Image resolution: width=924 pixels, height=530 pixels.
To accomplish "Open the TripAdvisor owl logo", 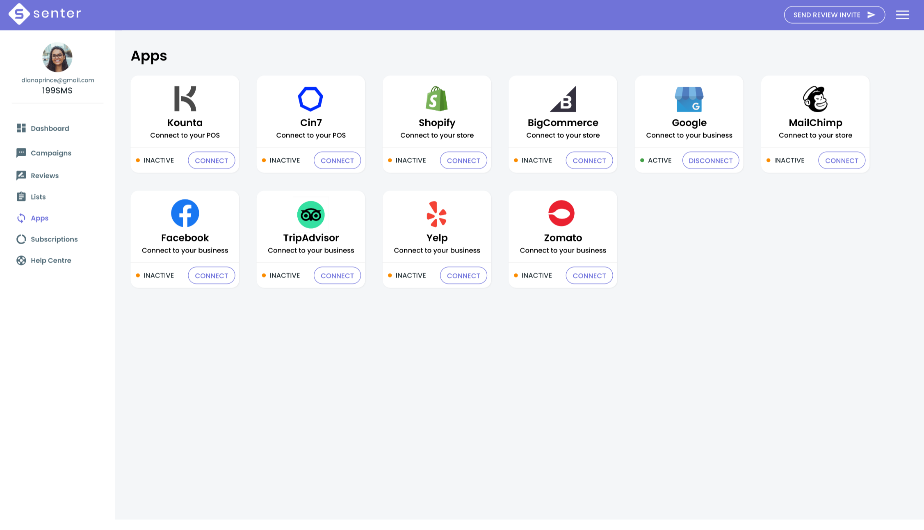I will tap(310, 214).
